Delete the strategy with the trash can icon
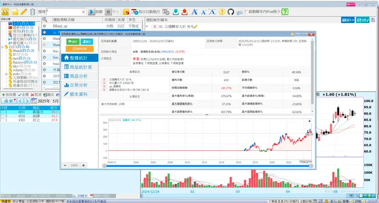This screenshot has height=203, width=379. 33,12
